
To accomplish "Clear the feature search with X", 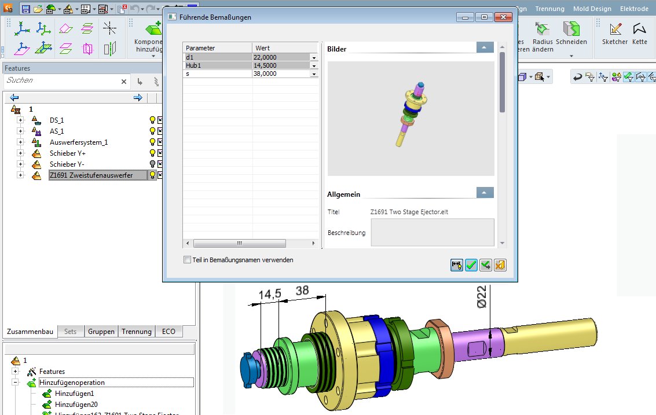I will [124, 82].
